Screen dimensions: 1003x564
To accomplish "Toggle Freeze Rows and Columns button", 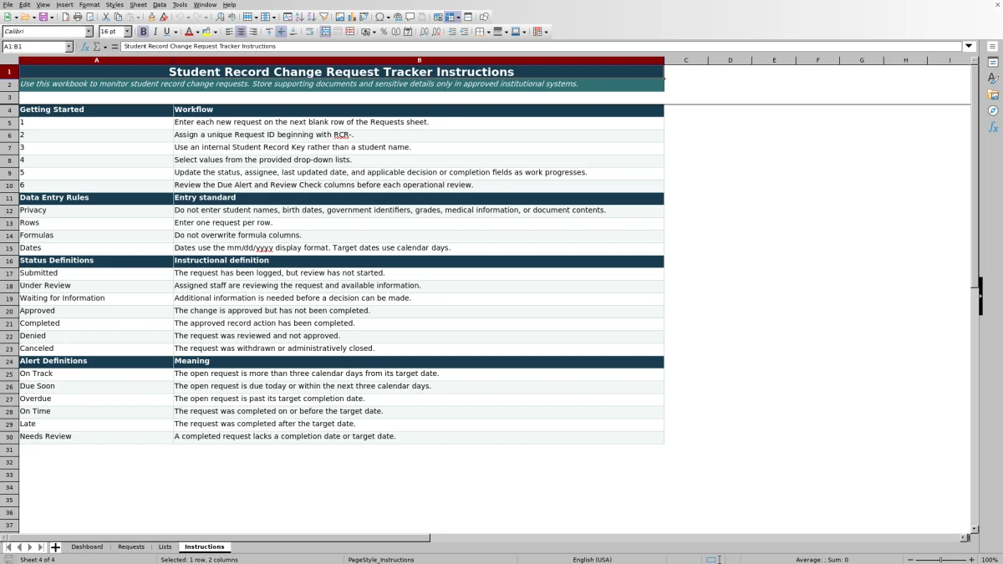I will (x=449, y=17).
